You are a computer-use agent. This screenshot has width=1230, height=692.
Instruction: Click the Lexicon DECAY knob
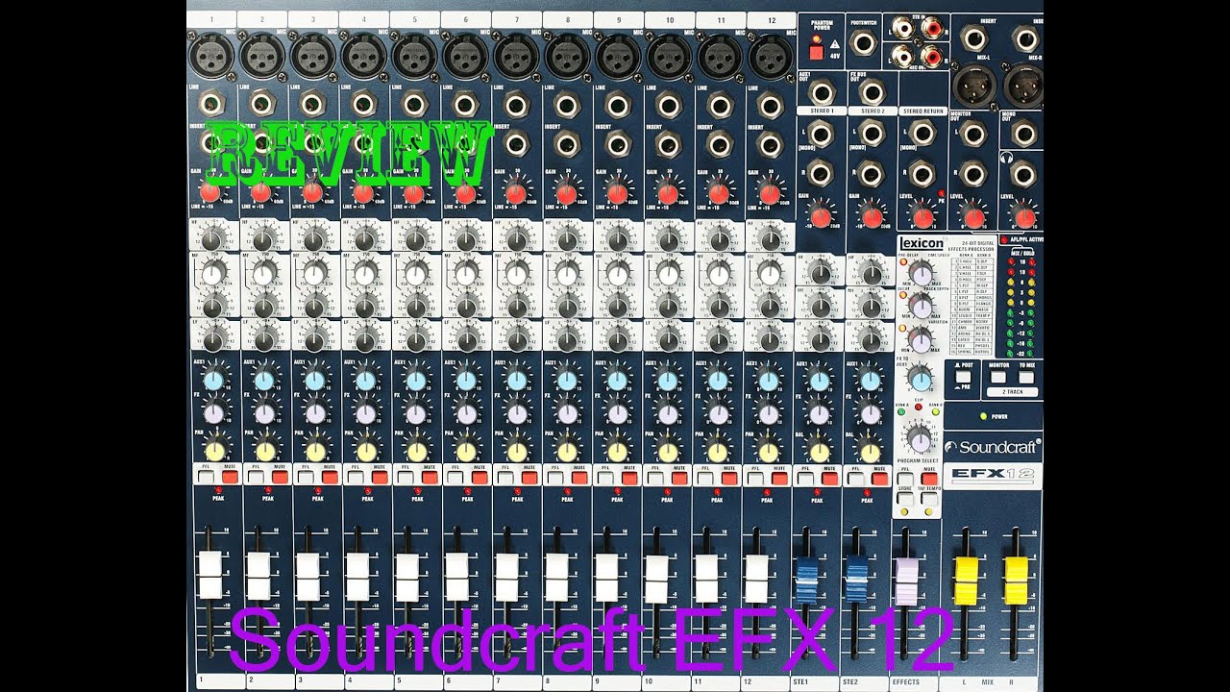[921, 308]
